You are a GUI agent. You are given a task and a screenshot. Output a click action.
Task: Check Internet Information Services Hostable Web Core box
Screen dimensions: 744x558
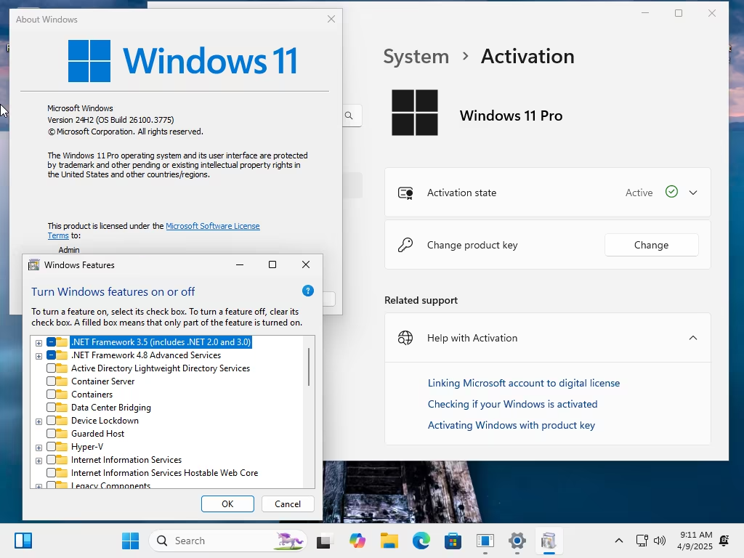[x=52, y=472]
